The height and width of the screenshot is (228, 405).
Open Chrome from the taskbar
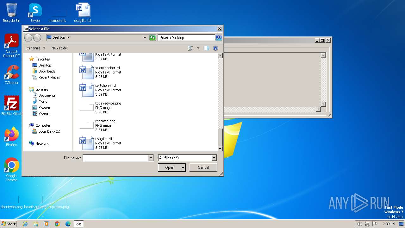57,224
